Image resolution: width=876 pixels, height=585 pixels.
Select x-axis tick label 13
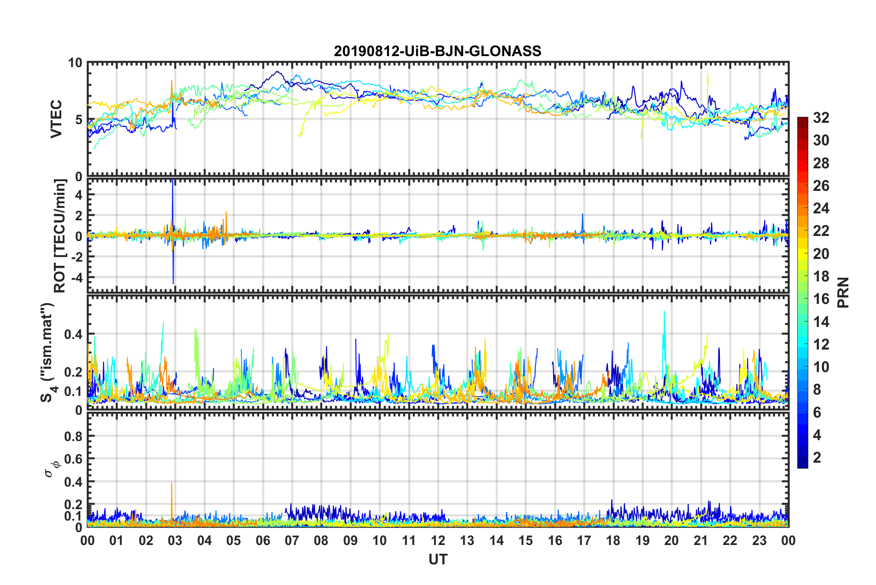click(467, 540)
